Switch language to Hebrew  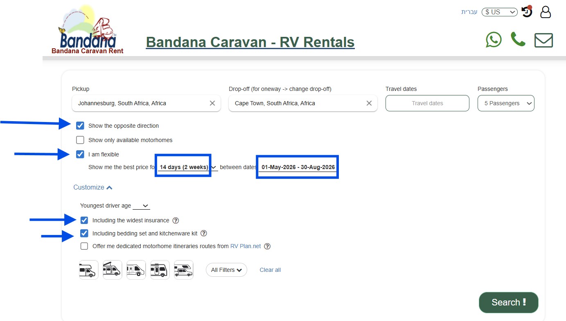(469, 12)
